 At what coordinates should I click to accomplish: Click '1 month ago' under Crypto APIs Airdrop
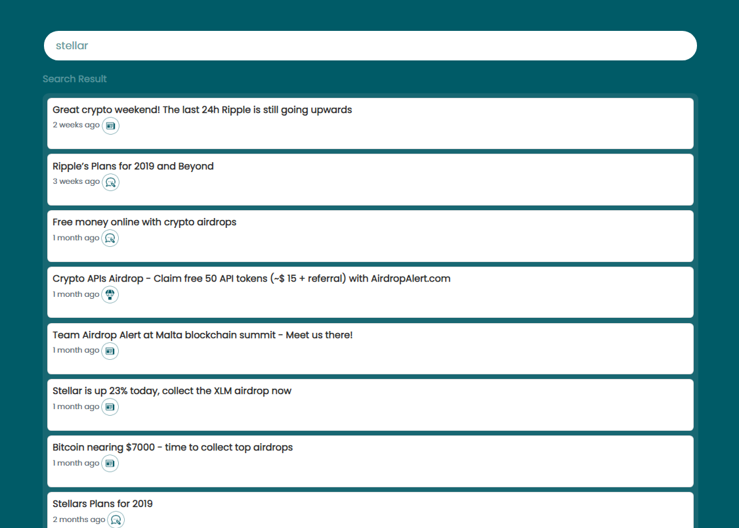click(76, 294)
